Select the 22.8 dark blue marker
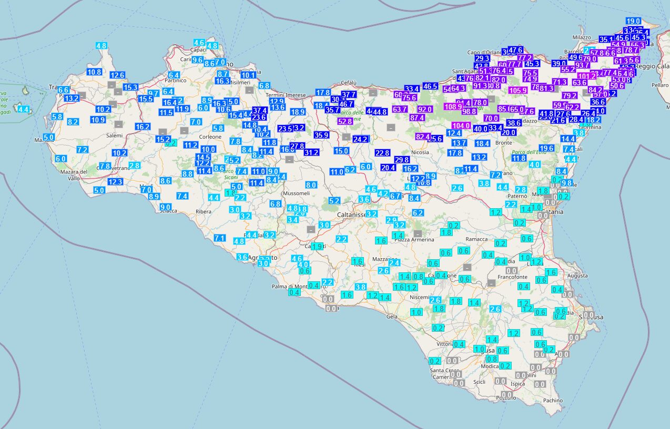The image size is (670, 429). [x=382, y=153]
